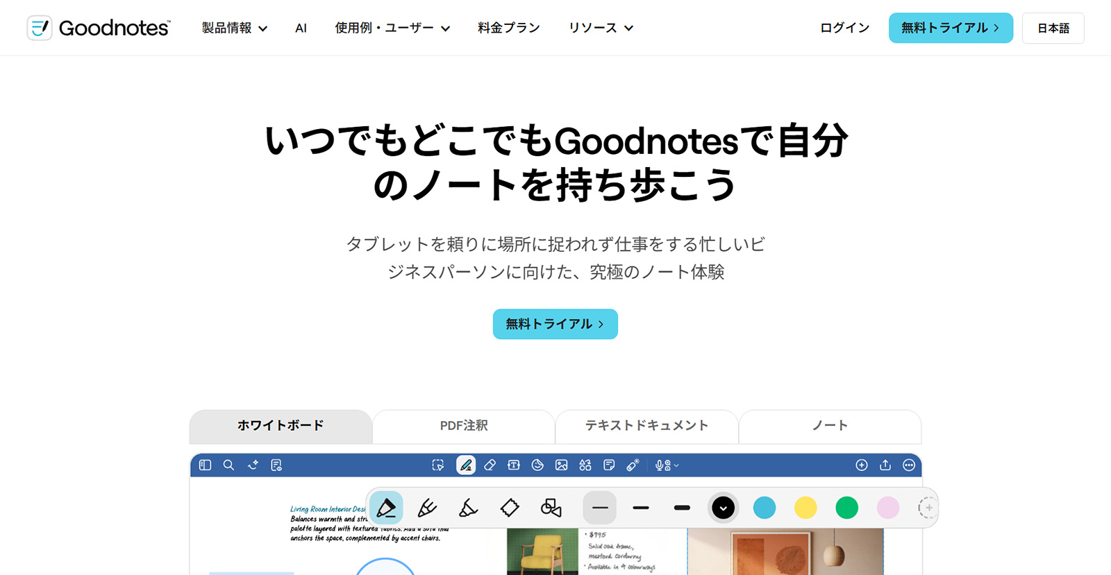Choose the shapes tool in the pen palette
The height and width of the screenshot is (575, 1111).
coord(551,508)
